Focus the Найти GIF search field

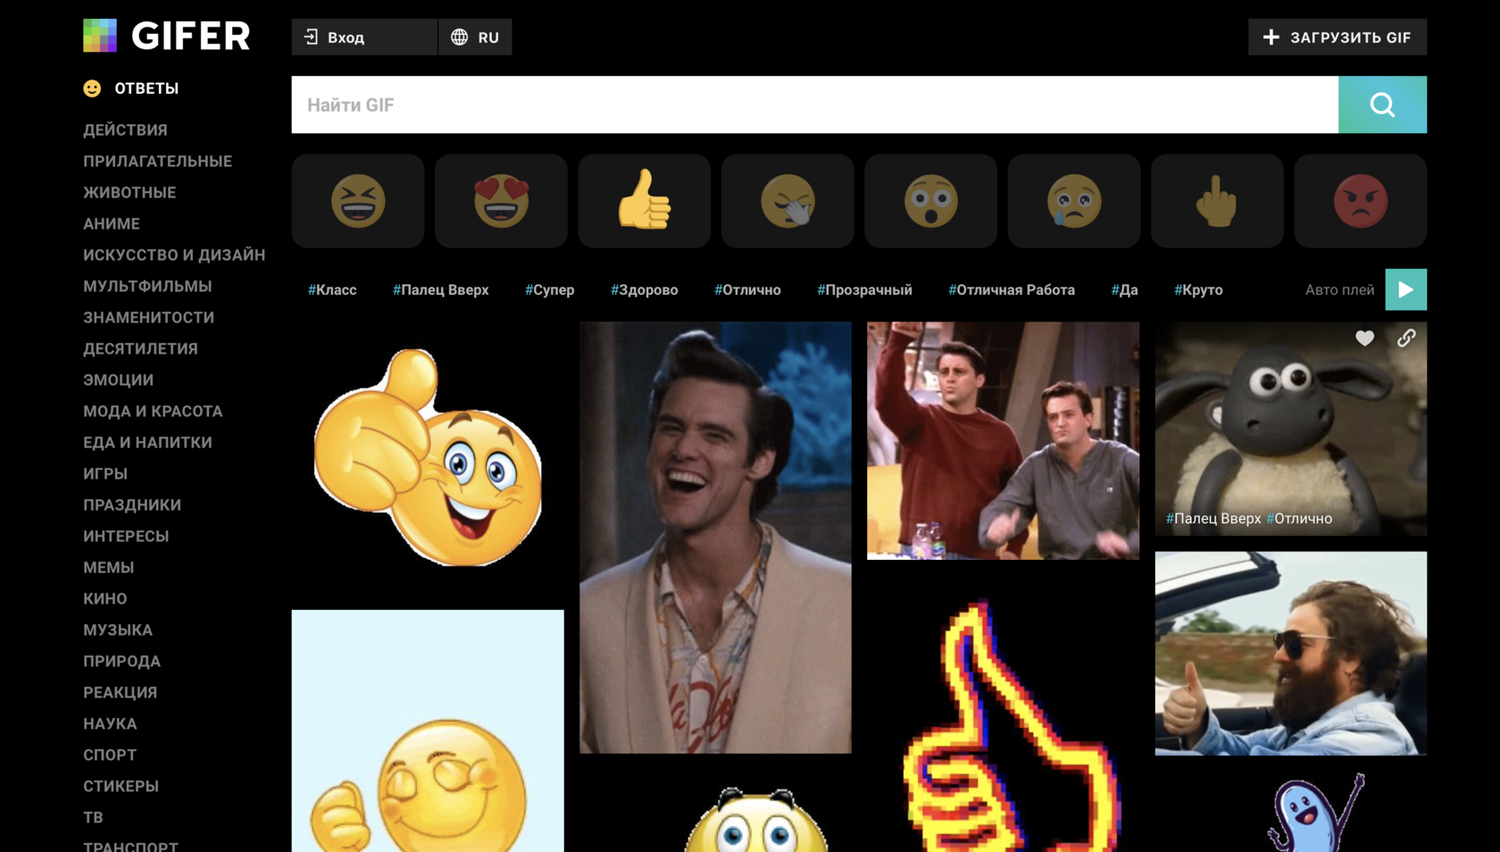click(x=814, y=104)
